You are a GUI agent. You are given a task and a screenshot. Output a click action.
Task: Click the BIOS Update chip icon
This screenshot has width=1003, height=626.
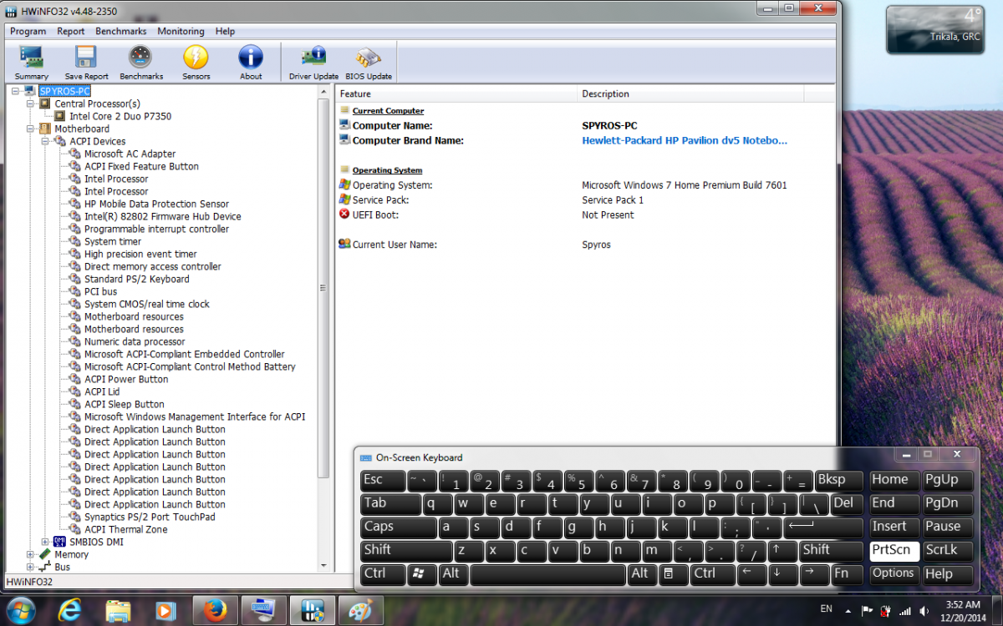point(369,63)
